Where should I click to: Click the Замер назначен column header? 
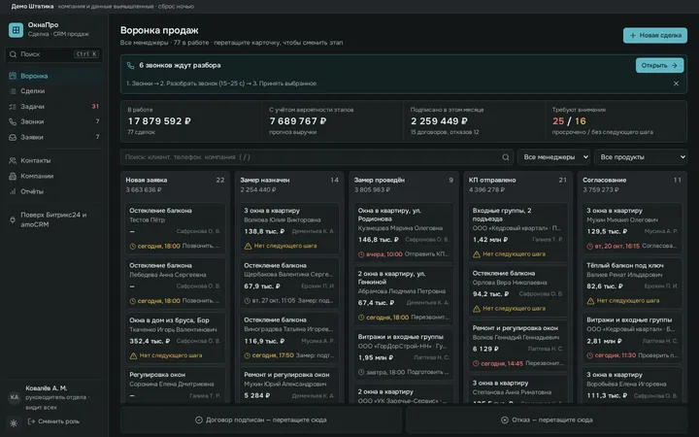pyautogui.click(x=289, y=185)
